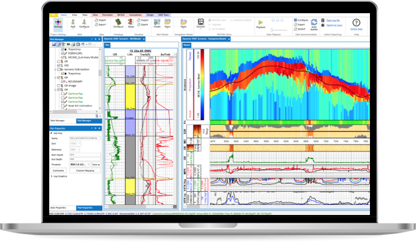The height and width of the screenshot is (242, 416).
Task: Open the Project Settings icon
Action: (58, 23)
